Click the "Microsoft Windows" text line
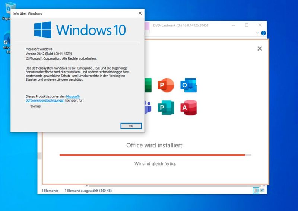This screenshot has width=298, height=211. click(x=39, y=49)
